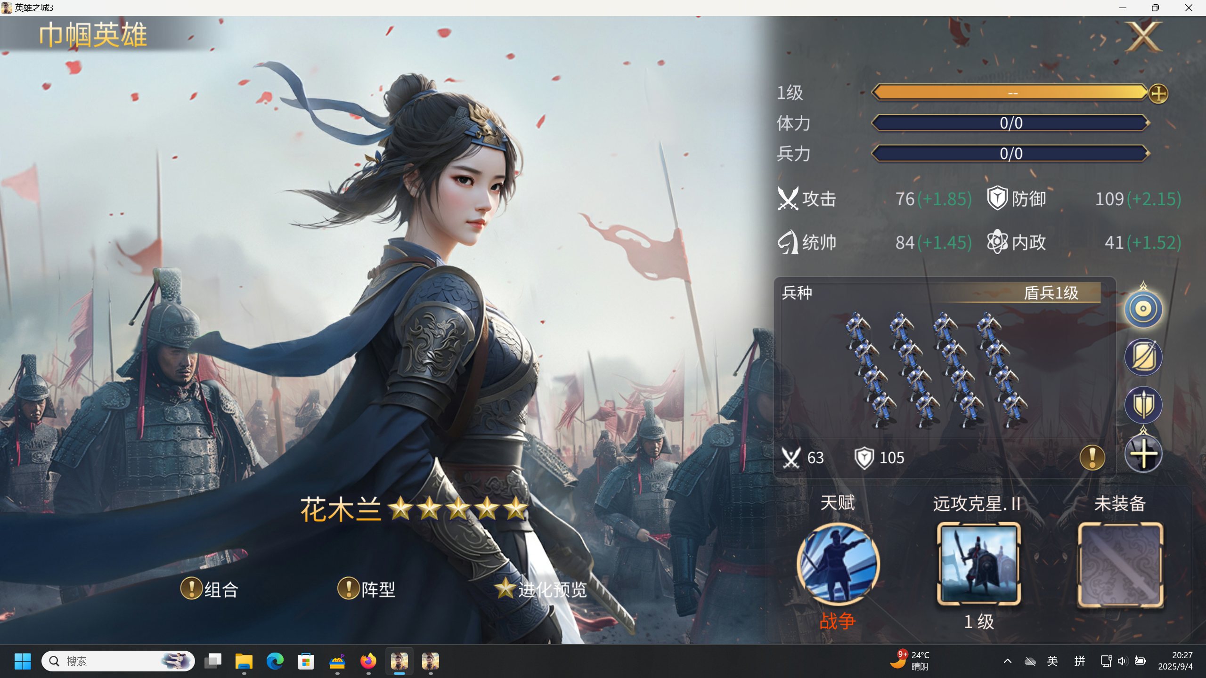The height and width of the screenshot is (678, 1206).
Task: Click the cross-shaped plus troop icon
Action: pos(1143,453)
